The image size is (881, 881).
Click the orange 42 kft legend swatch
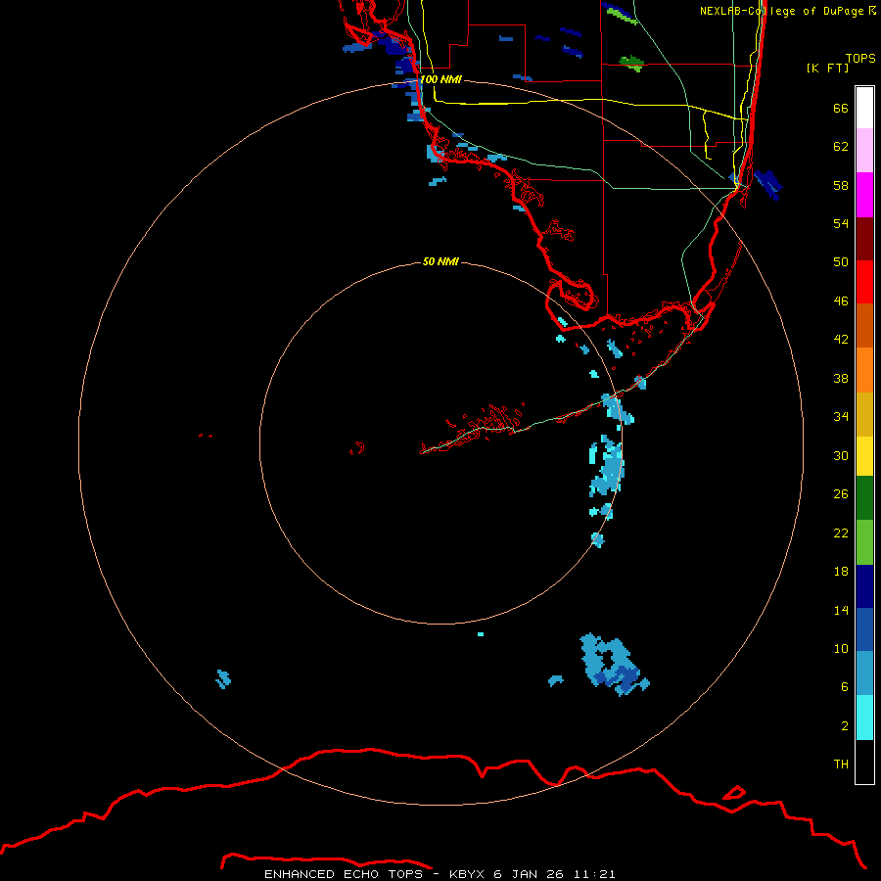coord(864,370)
